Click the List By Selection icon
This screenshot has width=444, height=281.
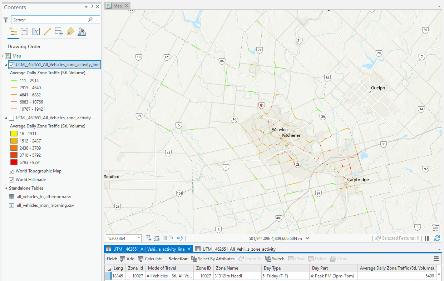(x=36, y=32)
